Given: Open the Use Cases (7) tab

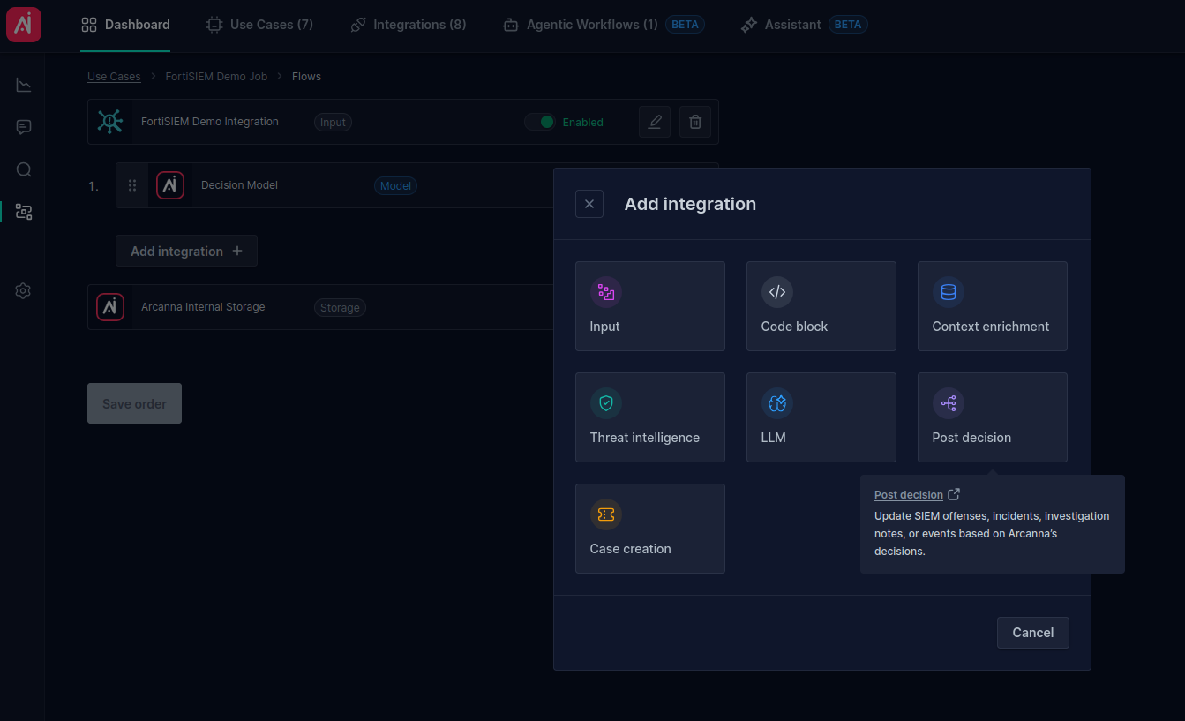Looking at the screenshot, I should point(259,25).
